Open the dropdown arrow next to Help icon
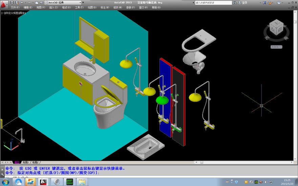Viewport: 298px width, 186px height. click(283, 2)
